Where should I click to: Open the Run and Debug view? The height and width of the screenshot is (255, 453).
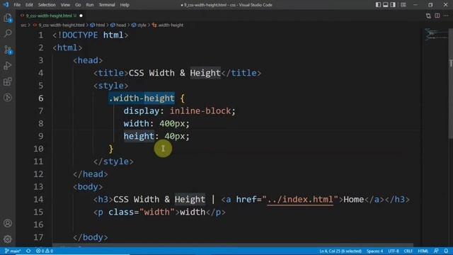(x=8, y=66)
